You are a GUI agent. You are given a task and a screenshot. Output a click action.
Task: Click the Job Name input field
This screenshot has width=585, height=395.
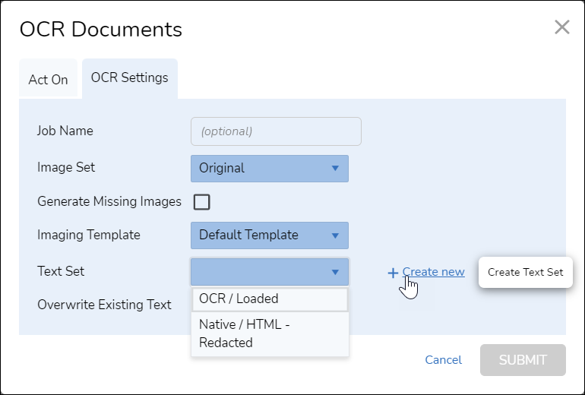click(276, 131)
